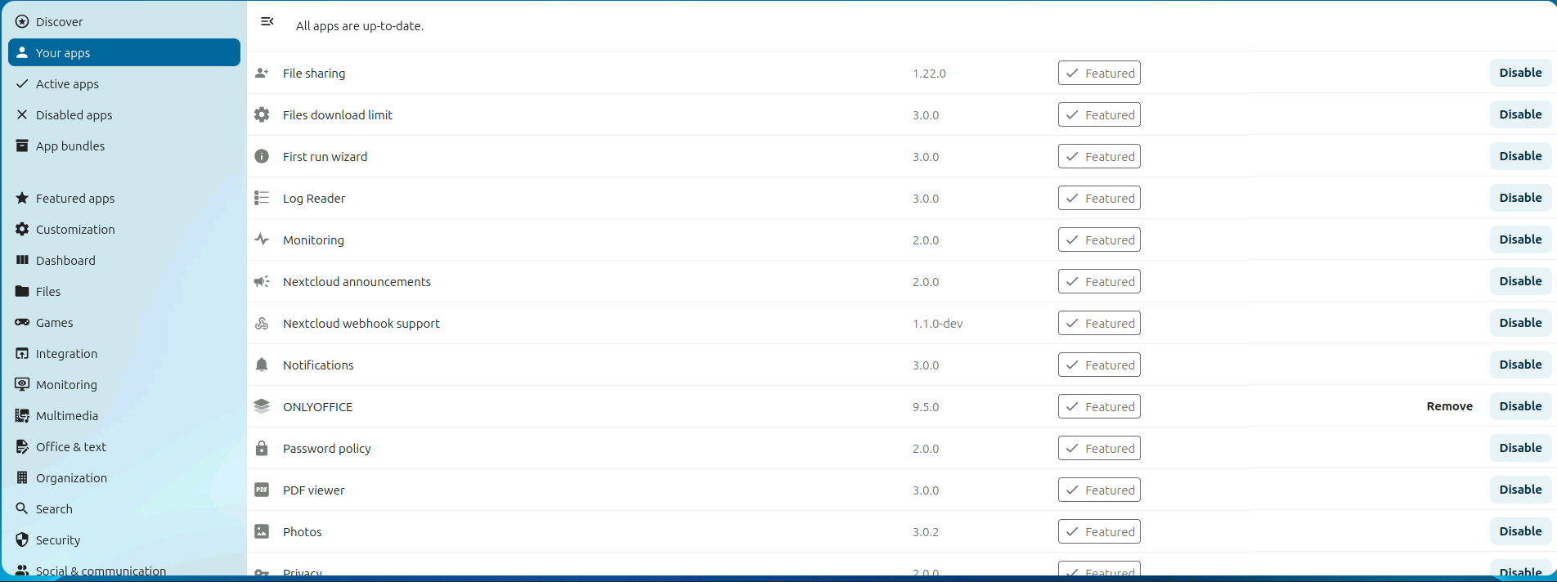1557x582 pixels.
Task: Click the Nextcloud announcements megaphone icon
Action: click(262, 281)
